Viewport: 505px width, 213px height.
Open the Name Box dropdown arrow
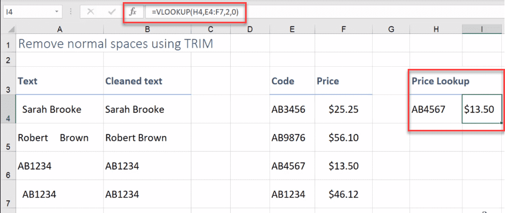[57, 12]
